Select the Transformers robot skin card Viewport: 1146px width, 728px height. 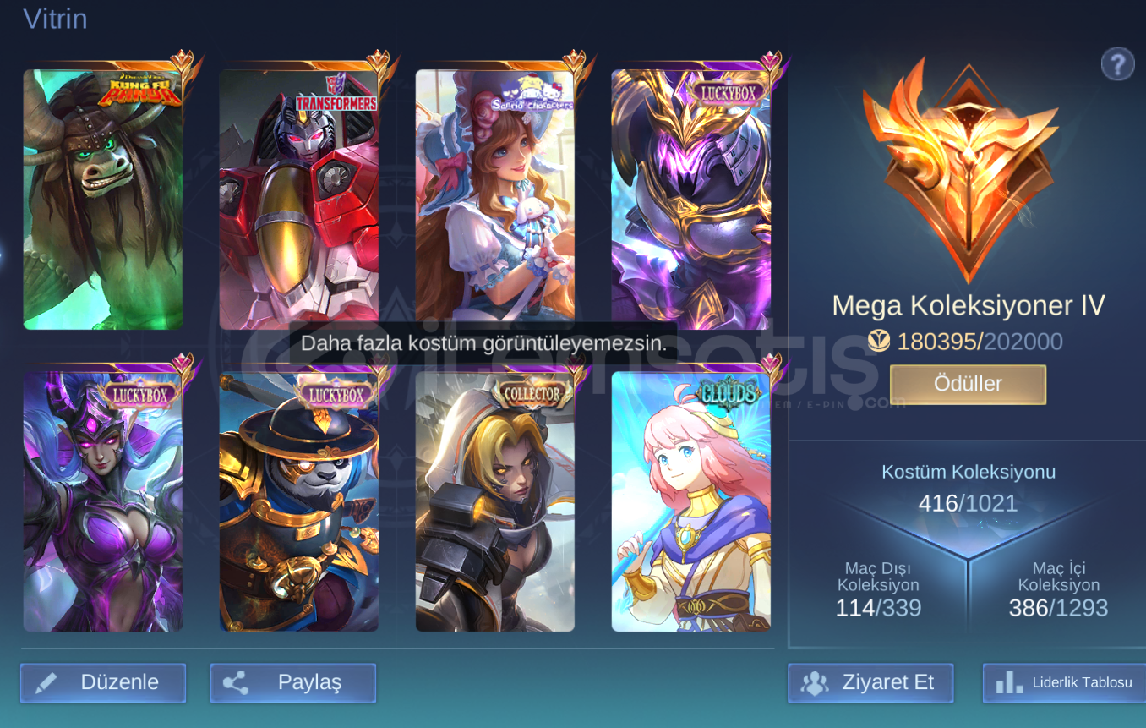(299, 200)
